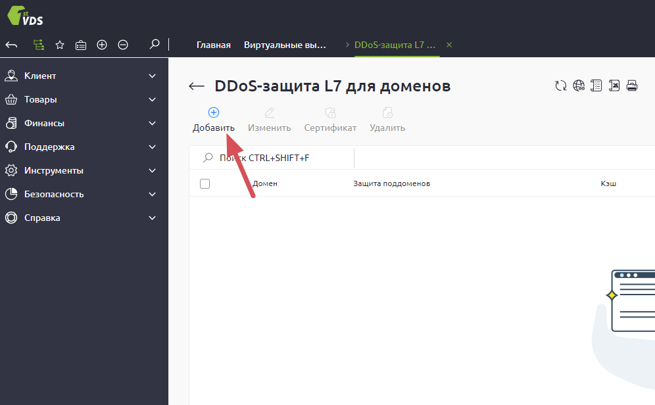Image resolution: width=655 pixels, height=405 pixels.
Task: Open the Товары menu label
Action: (41, 100)
